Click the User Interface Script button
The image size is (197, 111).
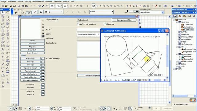30,74
